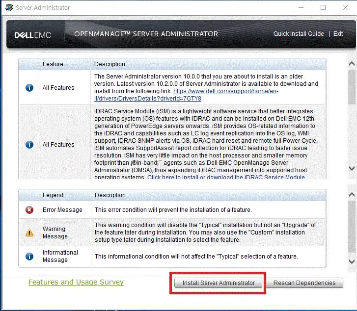Click the OpenManage Server Administrator header title

[146, 34]
